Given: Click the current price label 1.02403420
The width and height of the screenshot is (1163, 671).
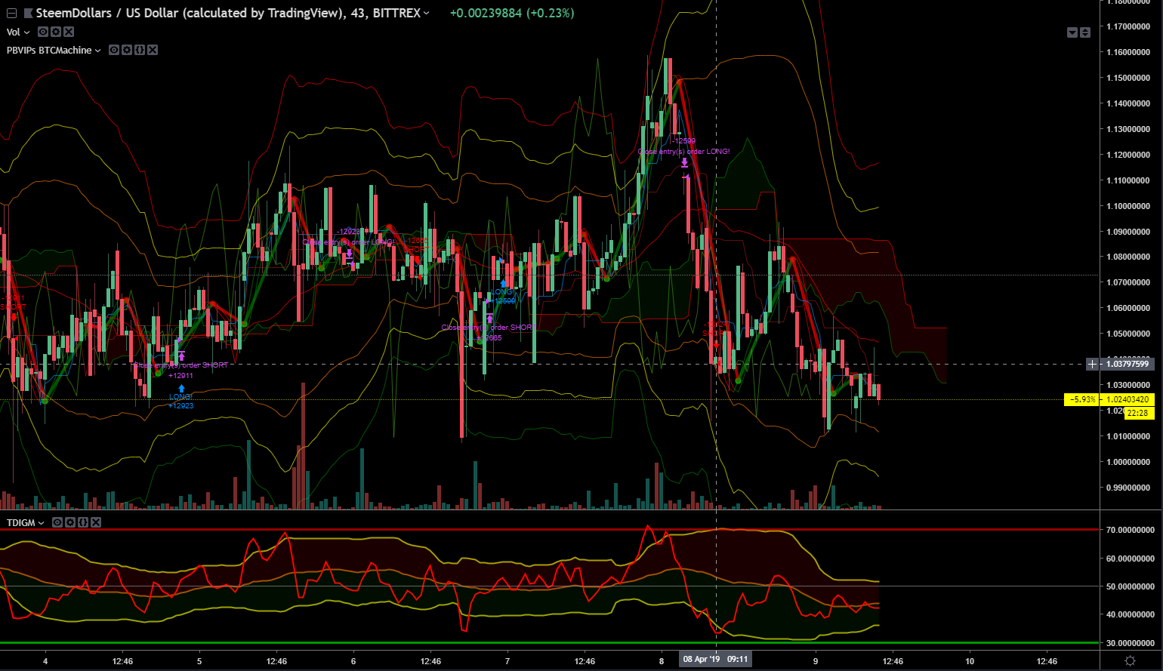Looking at the screenshot, I should pyautogui.click(x=1128, y=399).
